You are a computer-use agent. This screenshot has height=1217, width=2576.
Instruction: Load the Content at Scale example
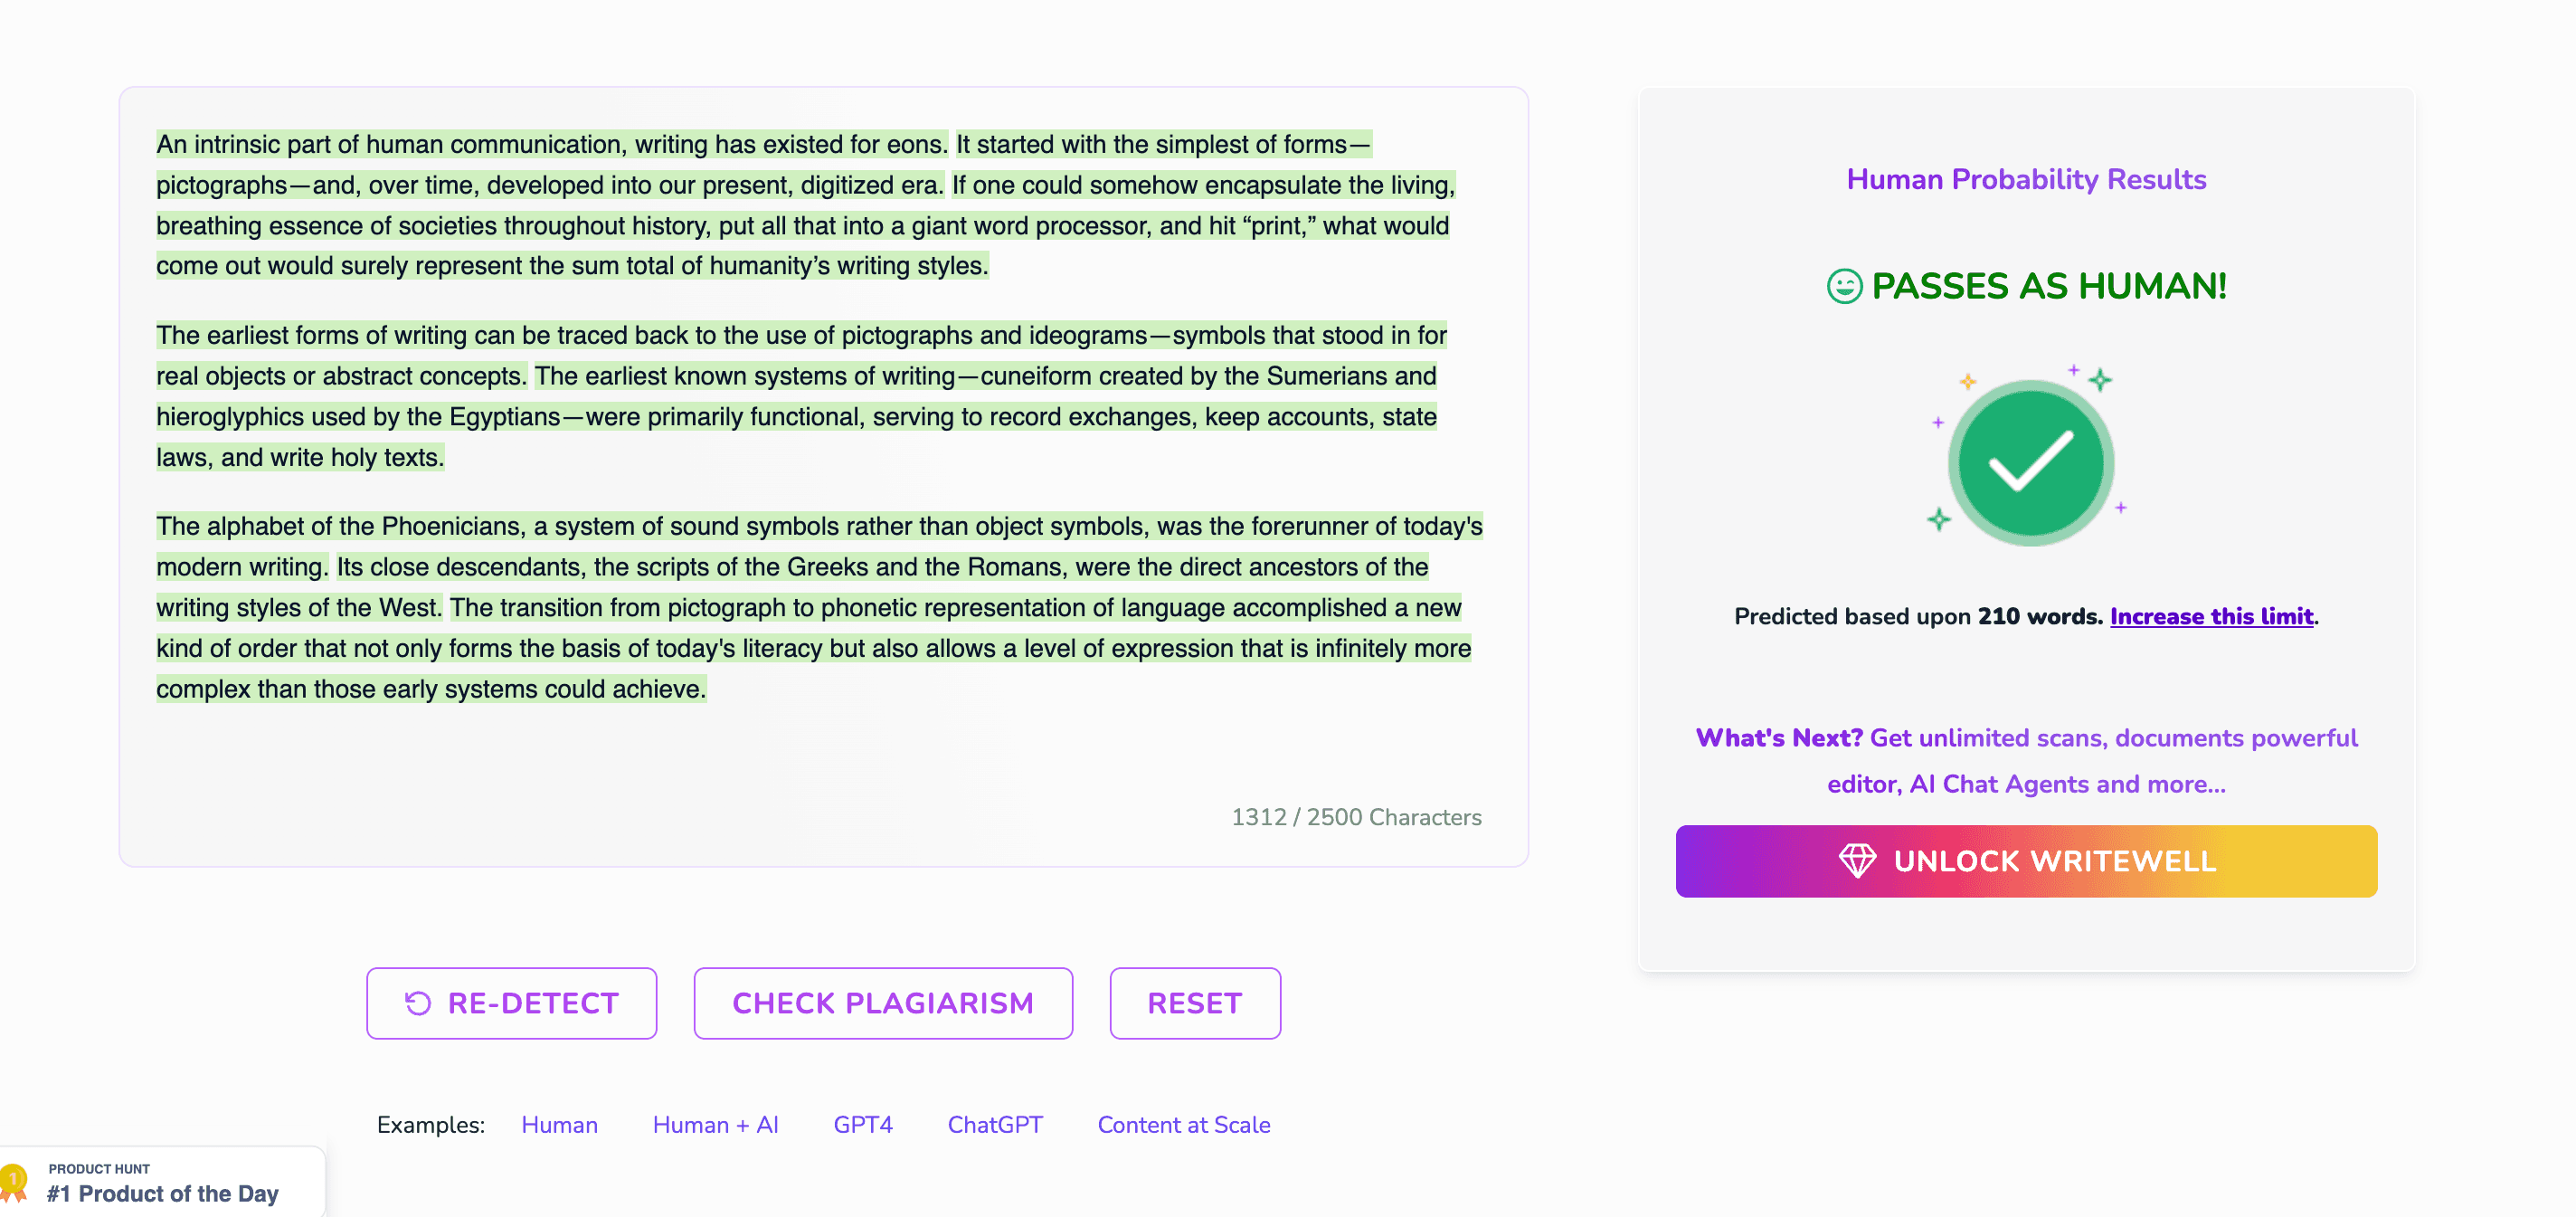pos(1183,1125)
